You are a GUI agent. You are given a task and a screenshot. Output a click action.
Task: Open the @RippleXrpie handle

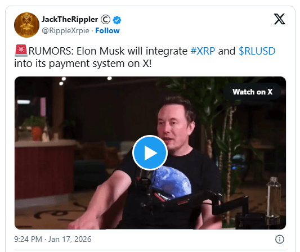pyautogui.click(x=65, y=30)
